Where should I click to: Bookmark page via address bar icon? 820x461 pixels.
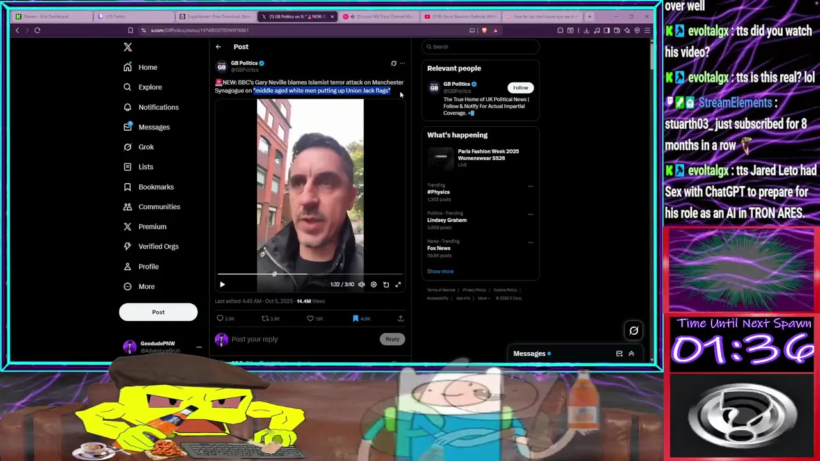tap(130, 30)
